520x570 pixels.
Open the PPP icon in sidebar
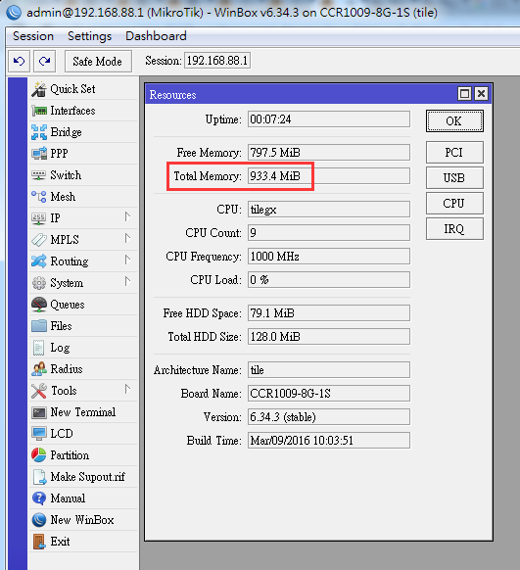[x=39, y=154]
